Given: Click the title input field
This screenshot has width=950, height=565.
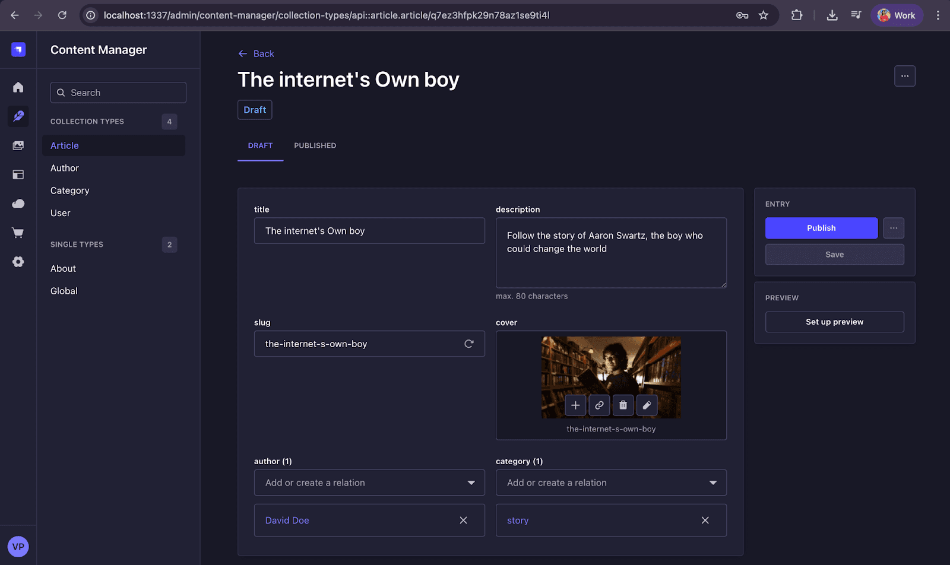Looking at the screenshot, I should click(369, 231).
